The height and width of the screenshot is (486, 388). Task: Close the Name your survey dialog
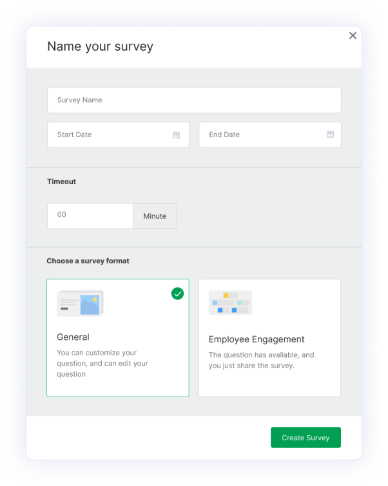pyautogui.click(x=353, y=35)
